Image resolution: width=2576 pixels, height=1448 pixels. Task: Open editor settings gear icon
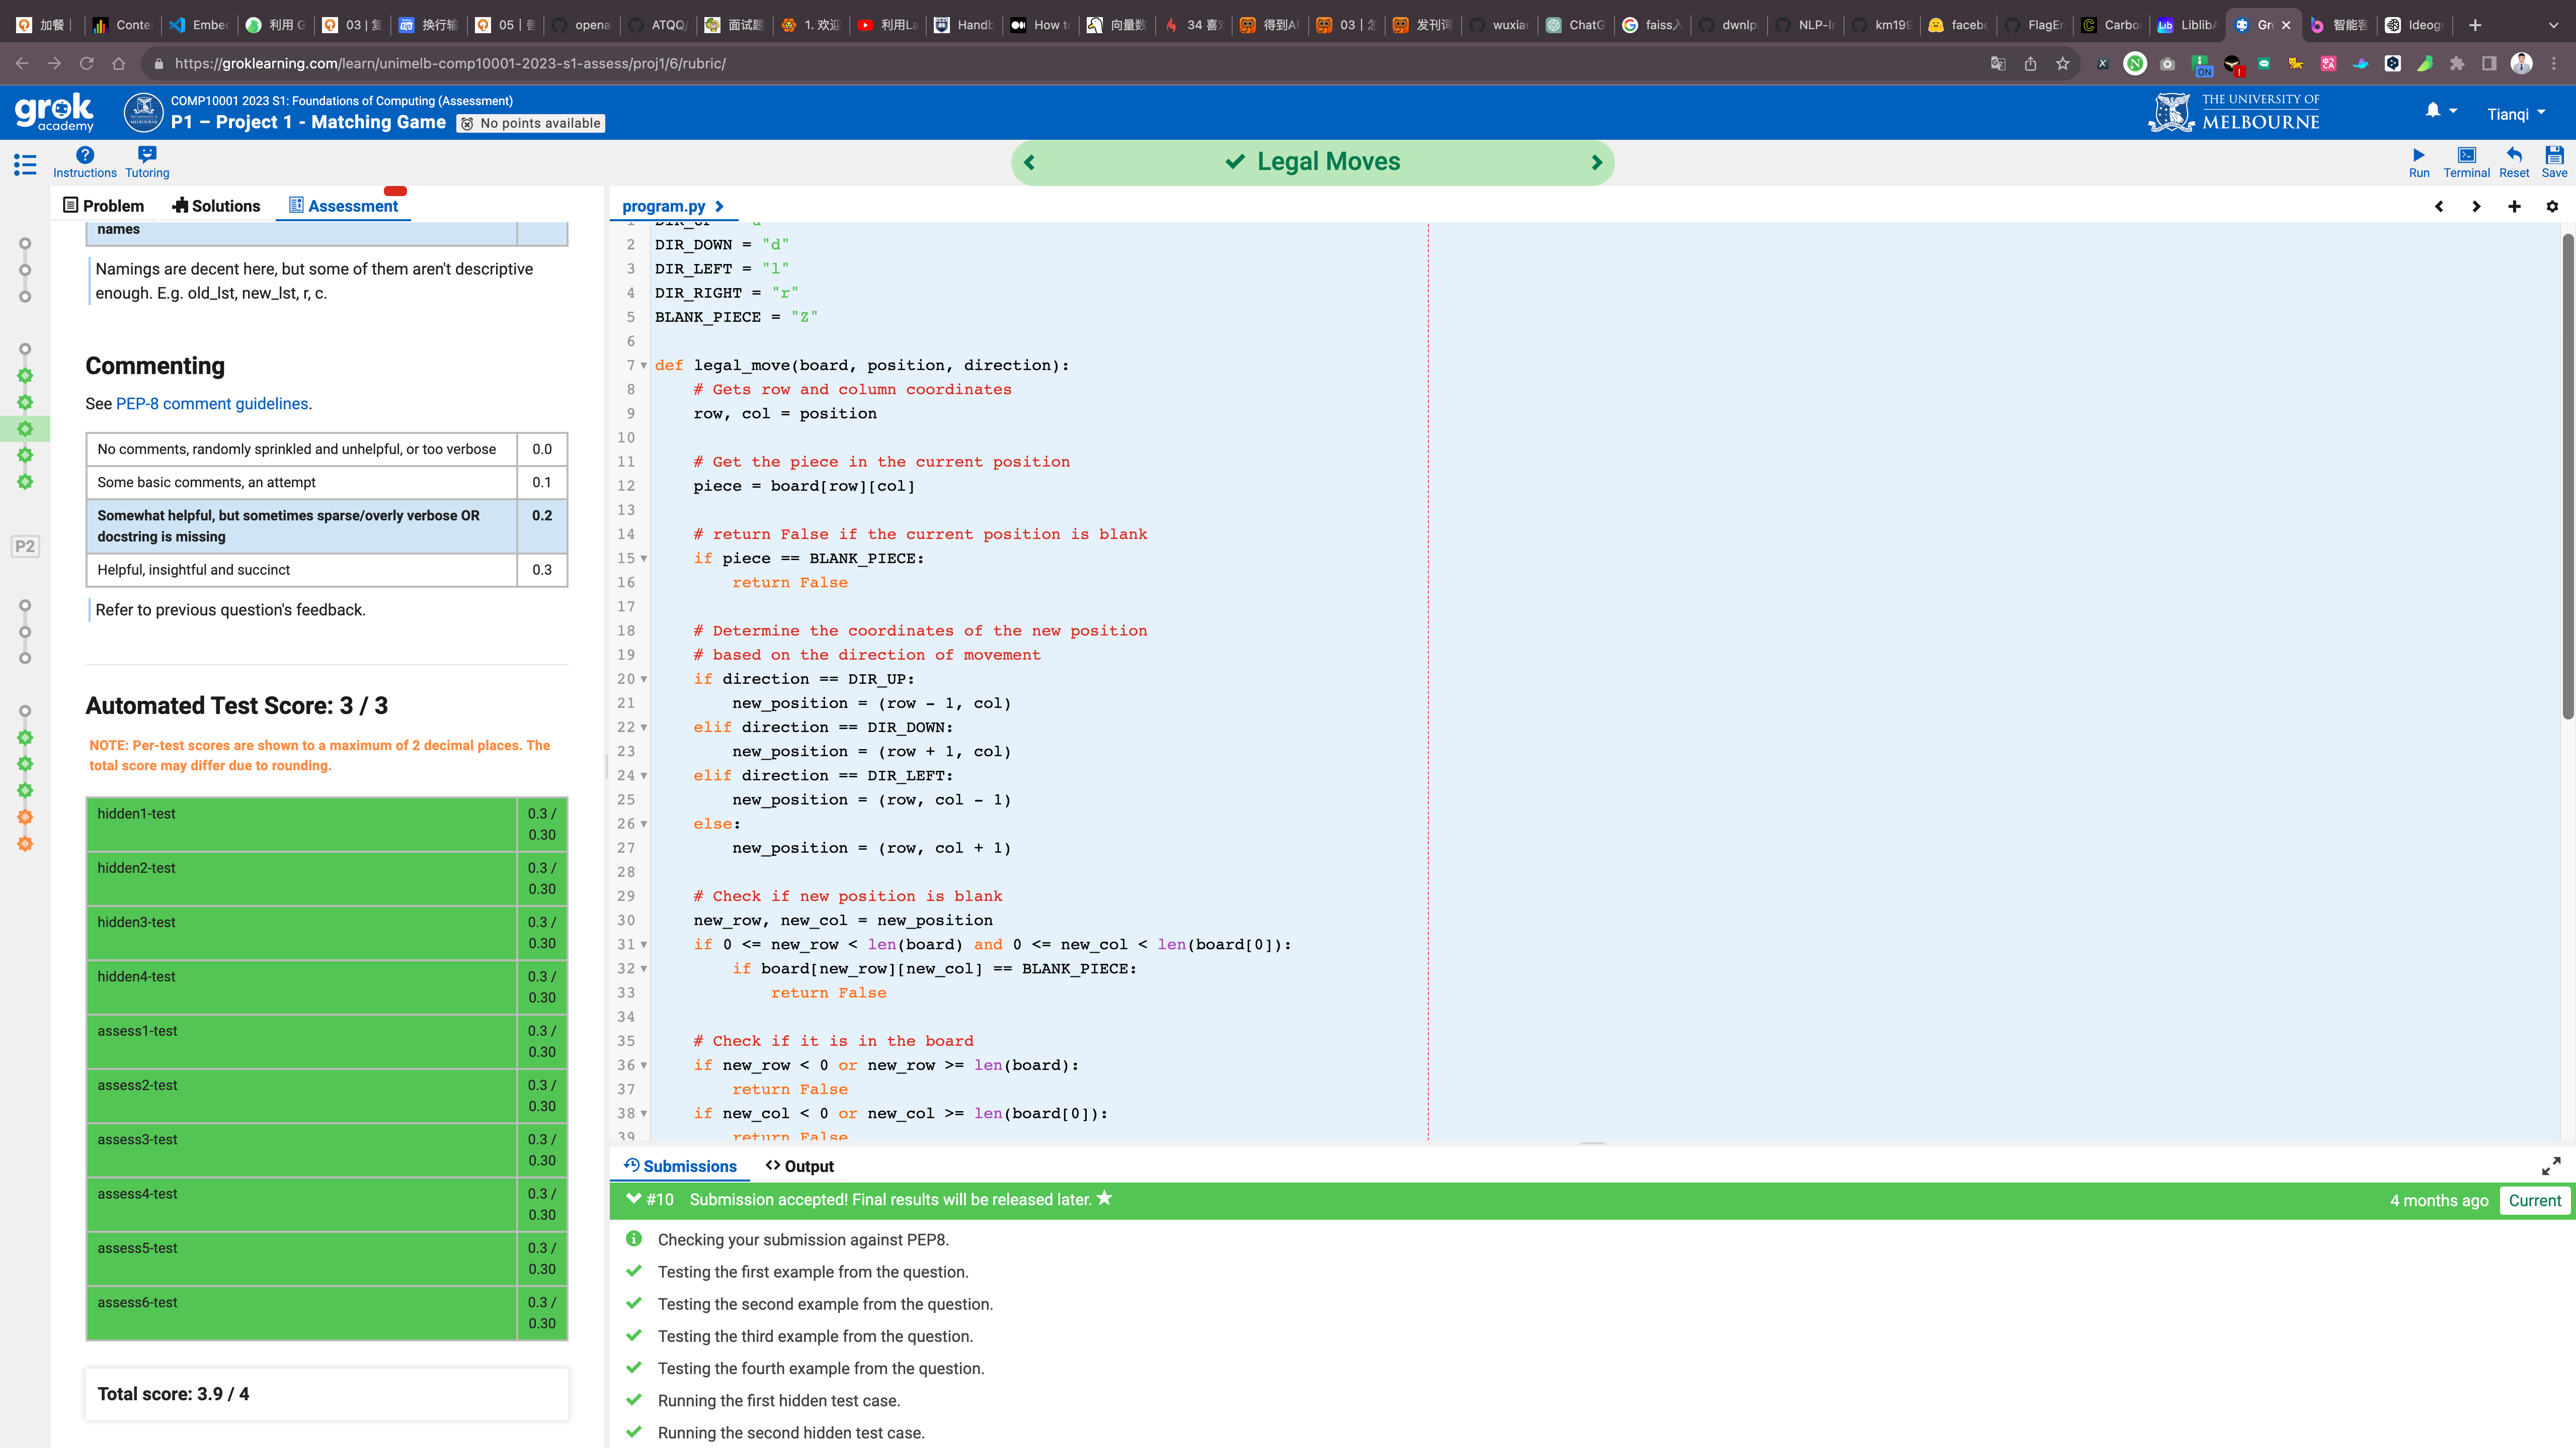point(2552,206)
